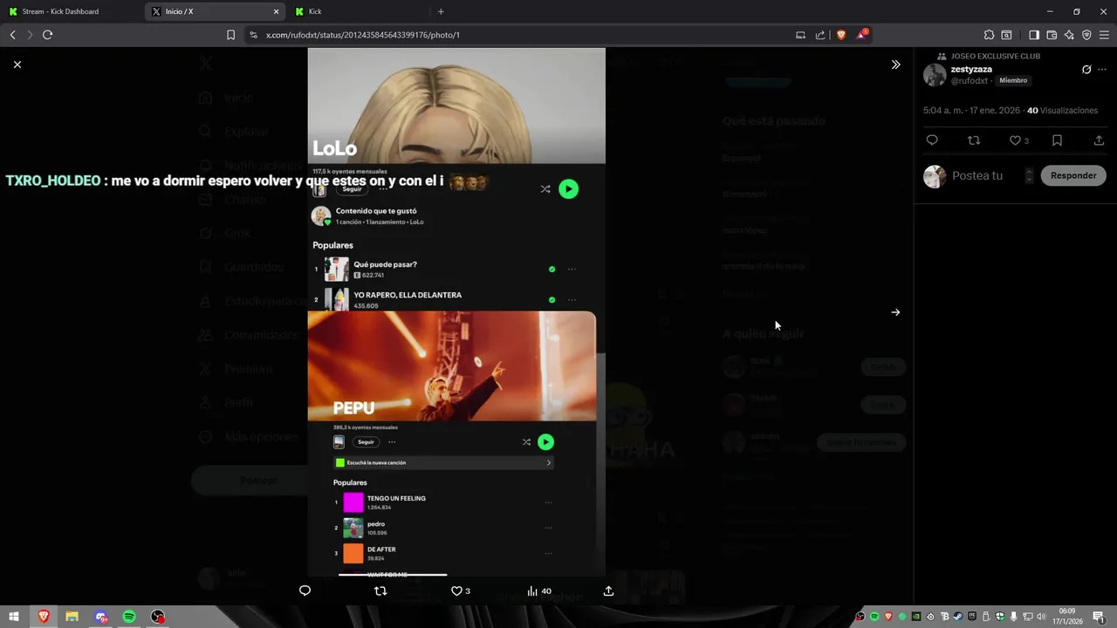Viewport: 1117px width, 628px height.
Task: Open Brave from the taskbar
Action: click(x=43, y=617)
